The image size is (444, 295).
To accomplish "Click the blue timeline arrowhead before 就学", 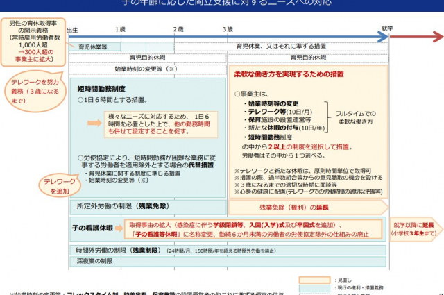I will (383, 37).
